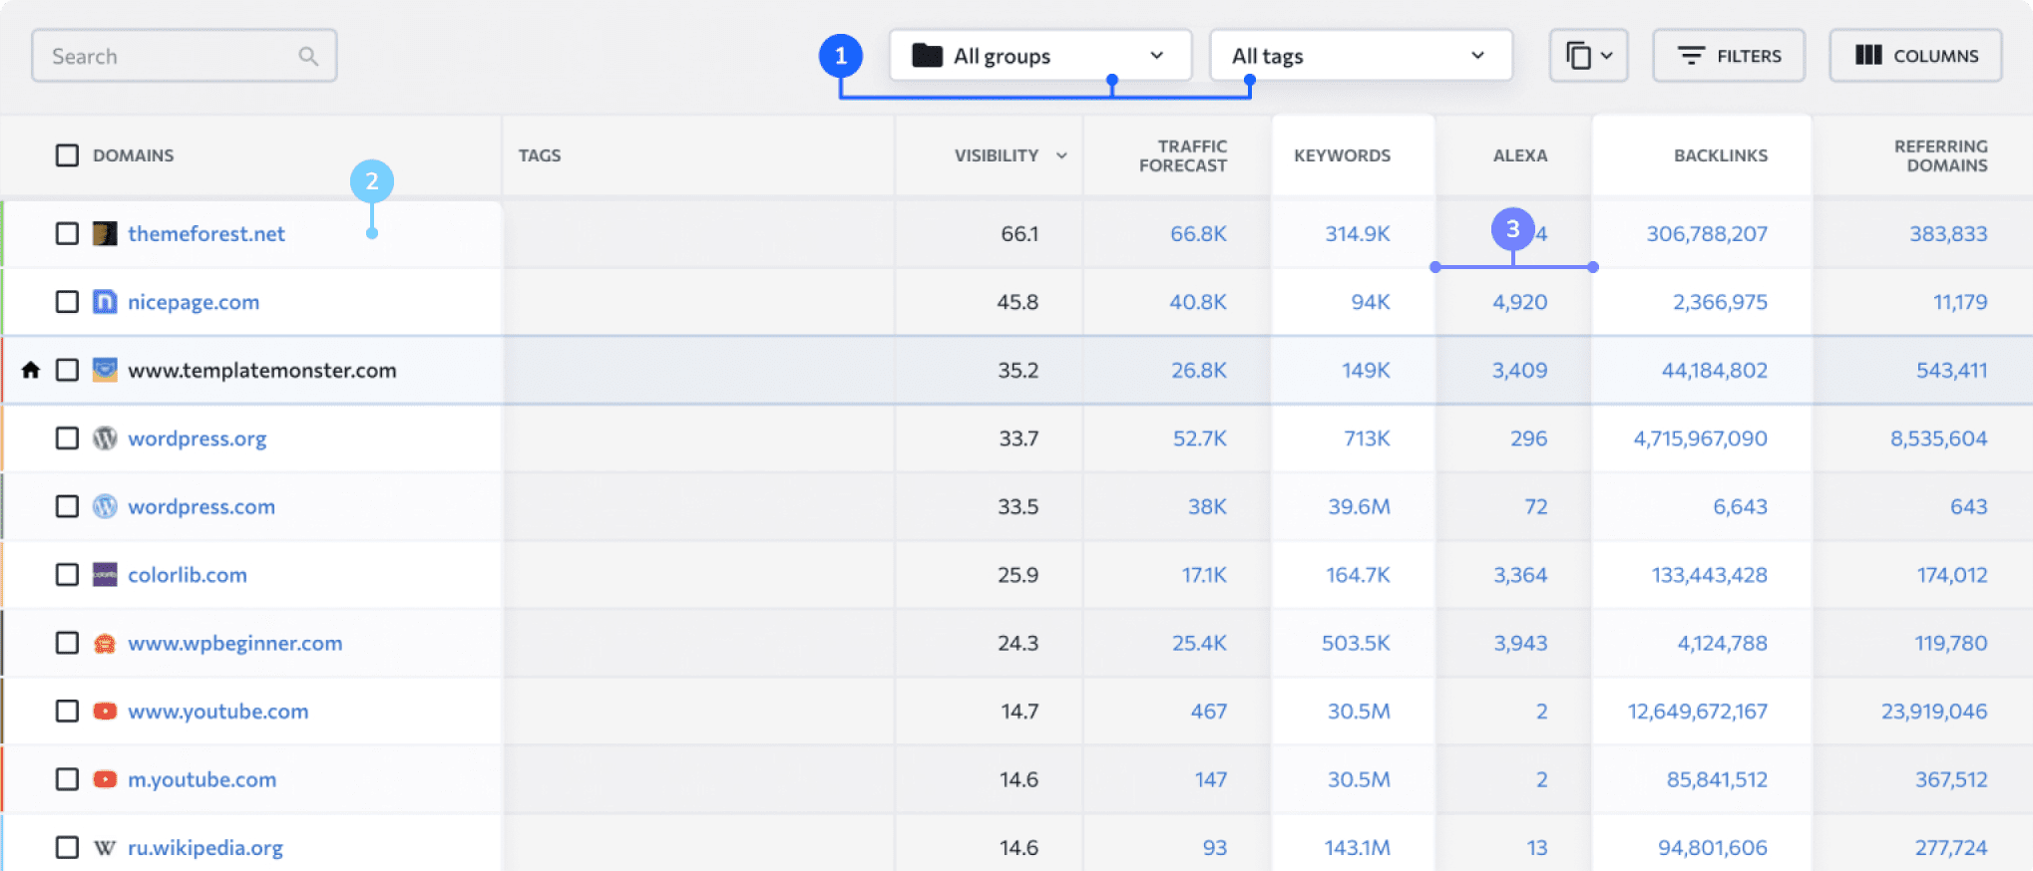
Task: Check the wordpress.org row checkbox
Action: pos(67,438)
